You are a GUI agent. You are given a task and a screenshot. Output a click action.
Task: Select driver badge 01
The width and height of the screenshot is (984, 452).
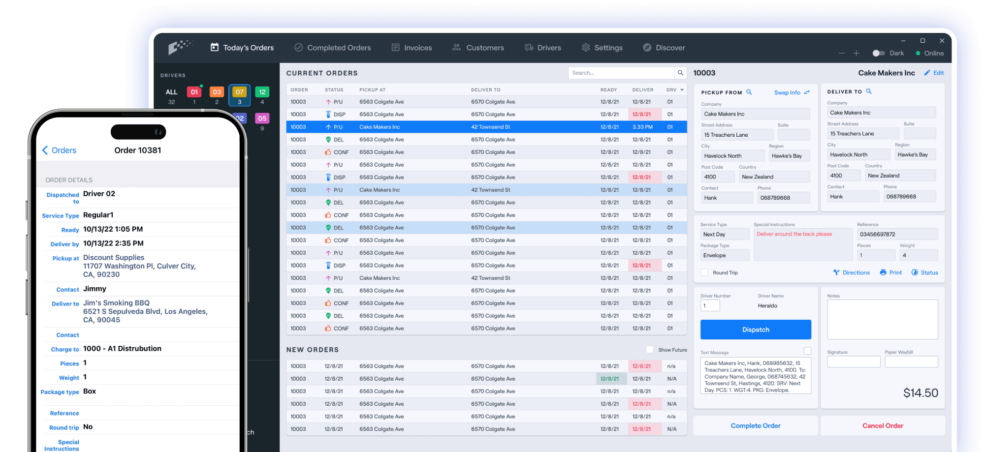(194, 92)
